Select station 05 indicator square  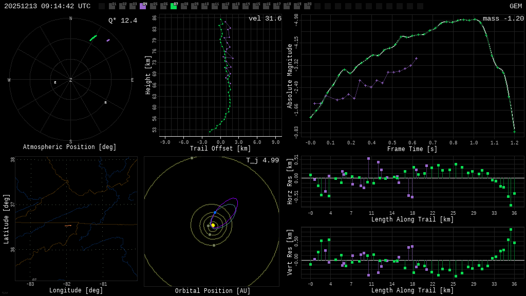[x=153, y=6]
